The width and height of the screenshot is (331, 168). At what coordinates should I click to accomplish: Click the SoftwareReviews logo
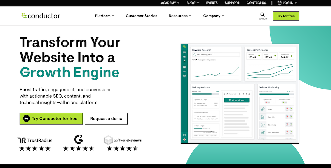122,140
